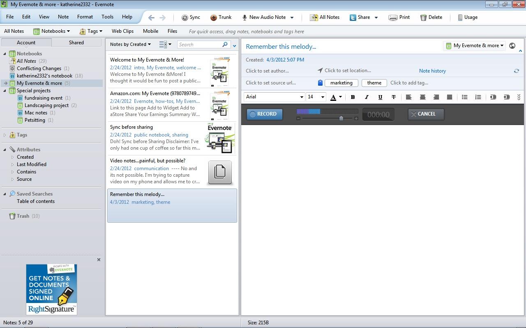
Task: Start recording with RECORD button
Action: point(265,114)
